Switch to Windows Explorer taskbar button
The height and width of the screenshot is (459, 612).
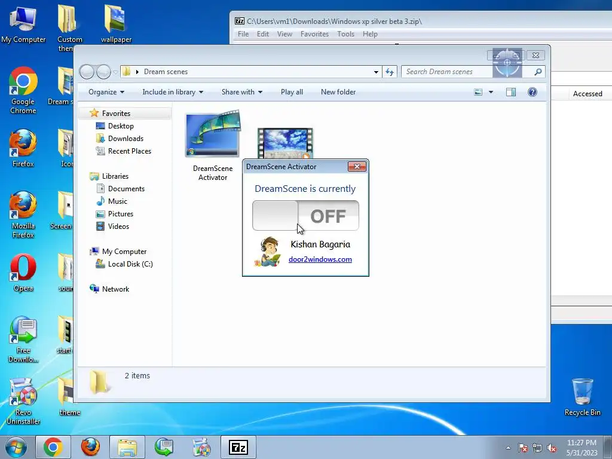127,447
